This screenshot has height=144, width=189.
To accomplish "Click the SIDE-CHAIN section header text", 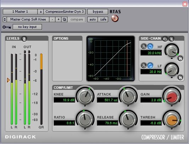I will (151, 39).
